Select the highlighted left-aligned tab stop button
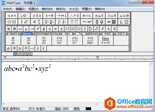 (x=15, y=54)
